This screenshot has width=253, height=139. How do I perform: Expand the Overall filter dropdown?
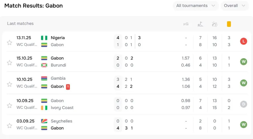pos(235,6)
